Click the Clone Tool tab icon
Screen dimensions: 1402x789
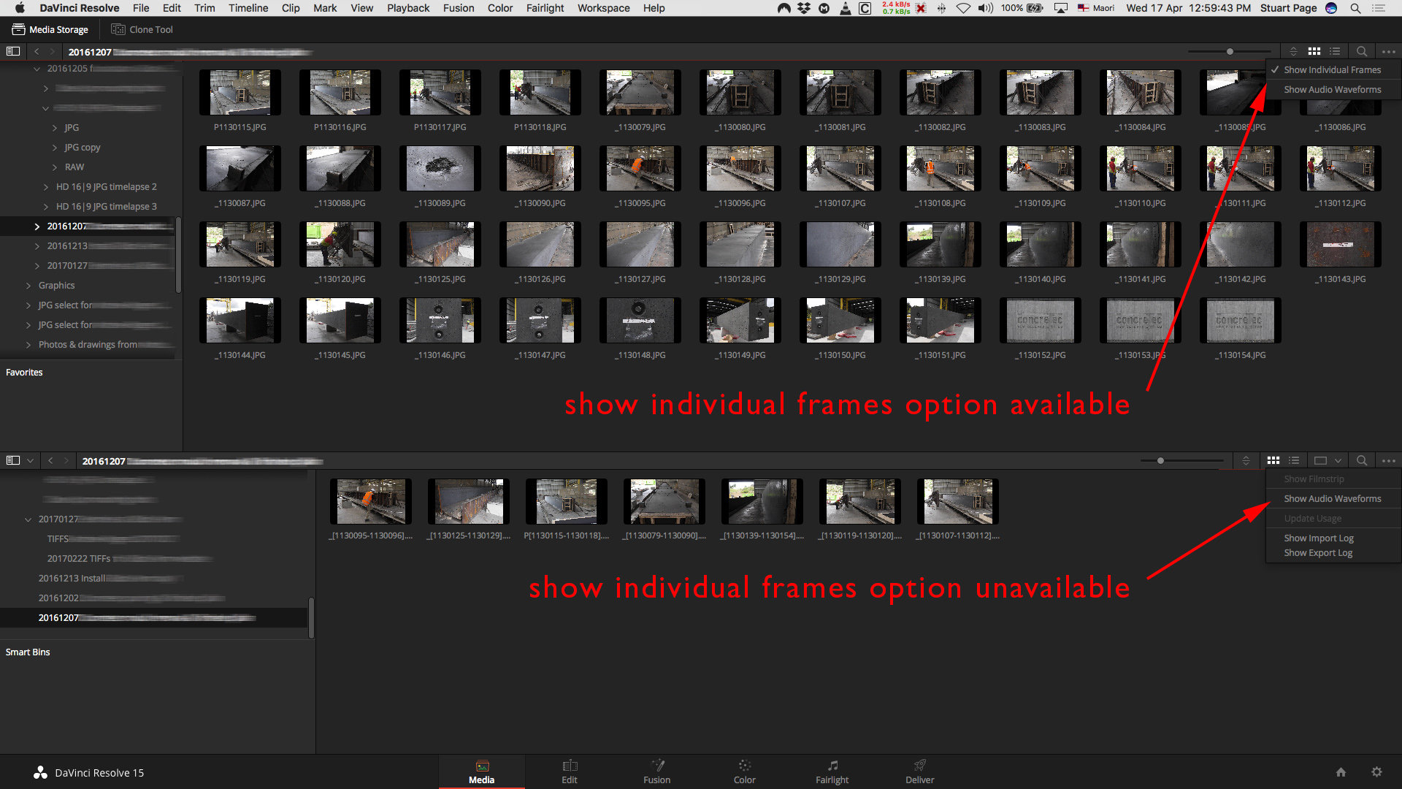pyautogui.click(x=115, y=29)
